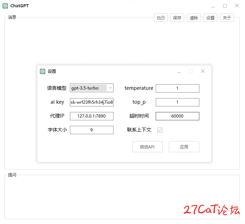Close the main ChatGPT window
Image resolution: width=245 pixels, height=224 pixels.
tap(237, 6)
